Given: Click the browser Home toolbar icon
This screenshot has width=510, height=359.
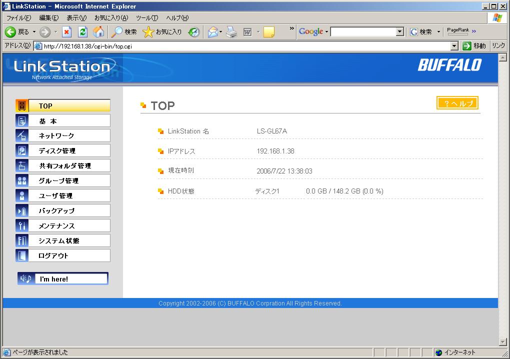Looking at the screenshot, I should click(x=99, y=32).
